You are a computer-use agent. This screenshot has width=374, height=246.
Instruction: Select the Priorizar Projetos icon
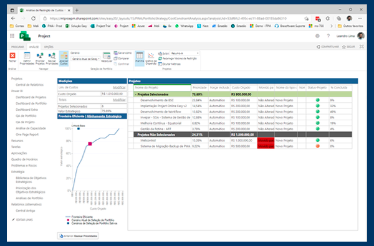[x=40, y=56]
